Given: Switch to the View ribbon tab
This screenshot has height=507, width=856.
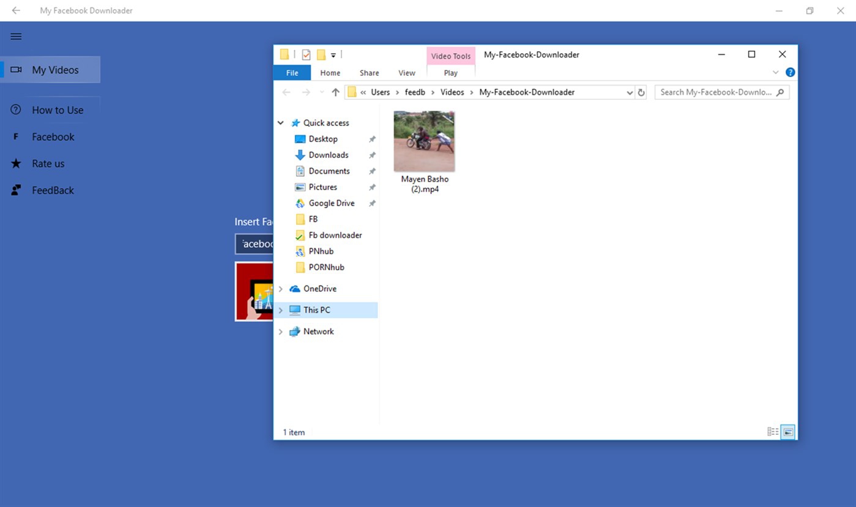Looking at the screenshot, I should [x=406, y=73].
